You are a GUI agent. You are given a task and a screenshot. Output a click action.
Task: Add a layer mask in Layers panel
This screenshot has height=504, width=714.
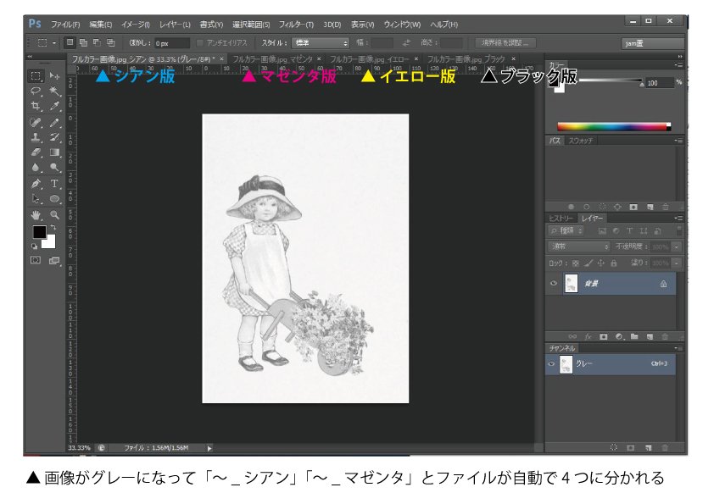pos(604,336)
